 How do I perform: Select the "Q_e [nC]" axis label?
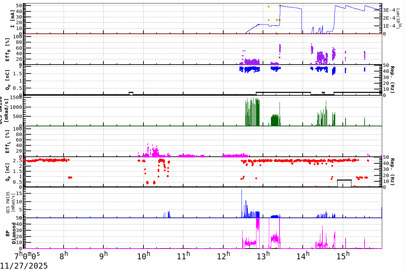tap(7, 80)
